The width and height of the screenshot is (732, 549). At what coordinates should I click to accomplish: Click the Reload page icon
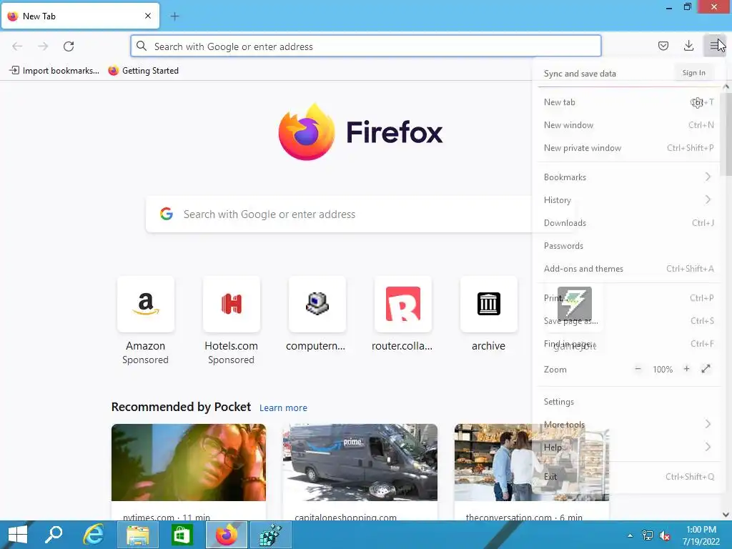point(69,46)
